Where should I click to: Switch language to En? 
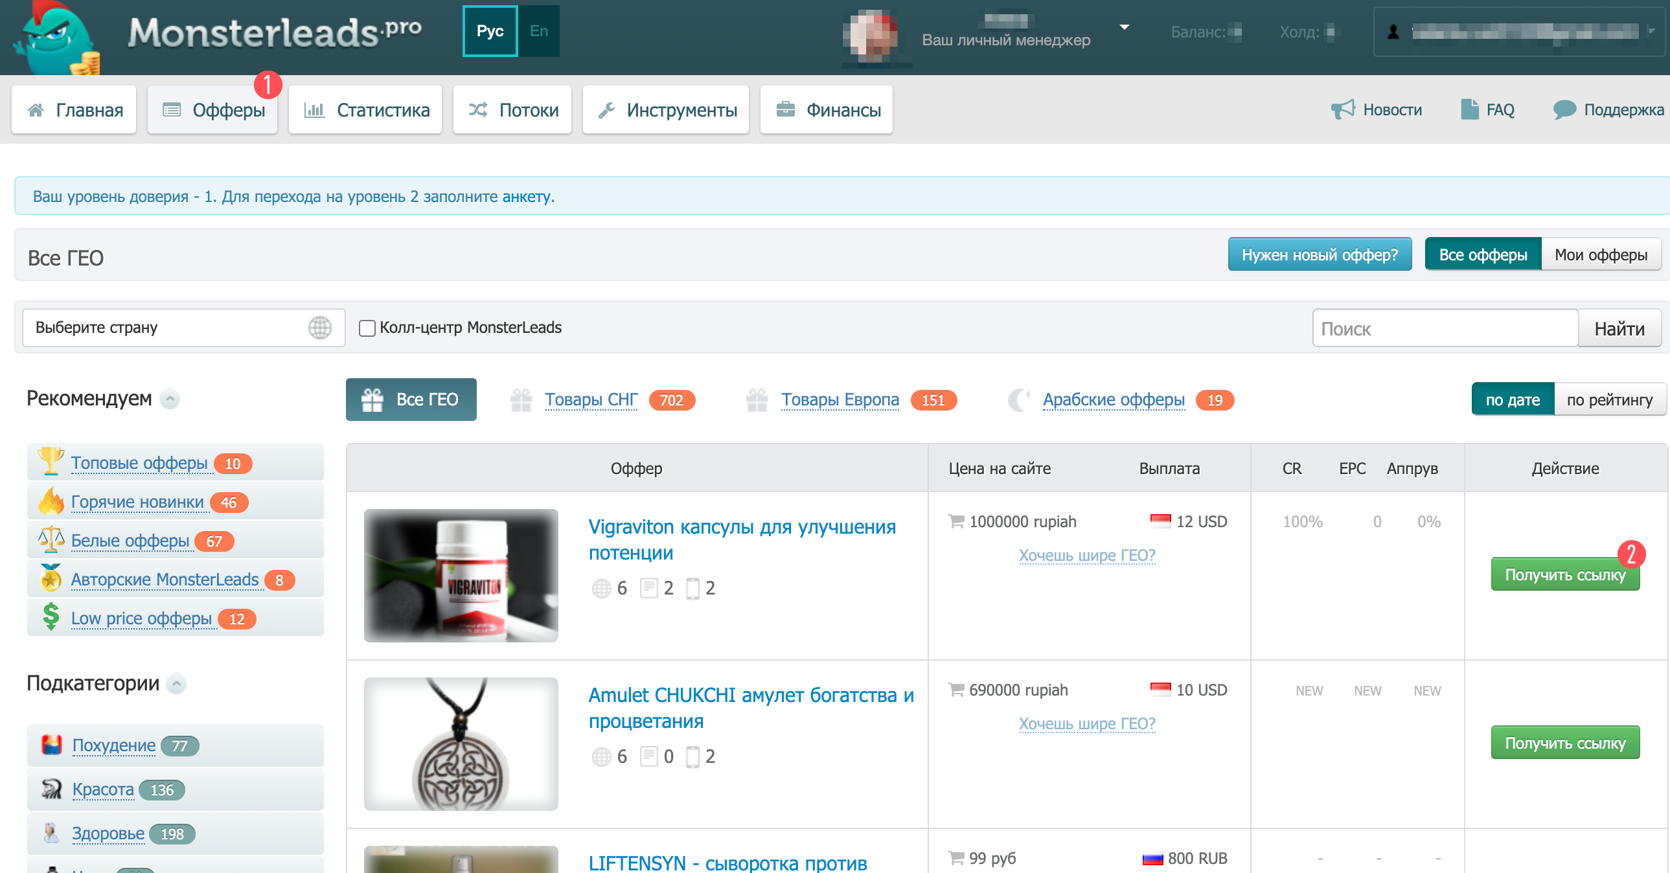point(538,31)
